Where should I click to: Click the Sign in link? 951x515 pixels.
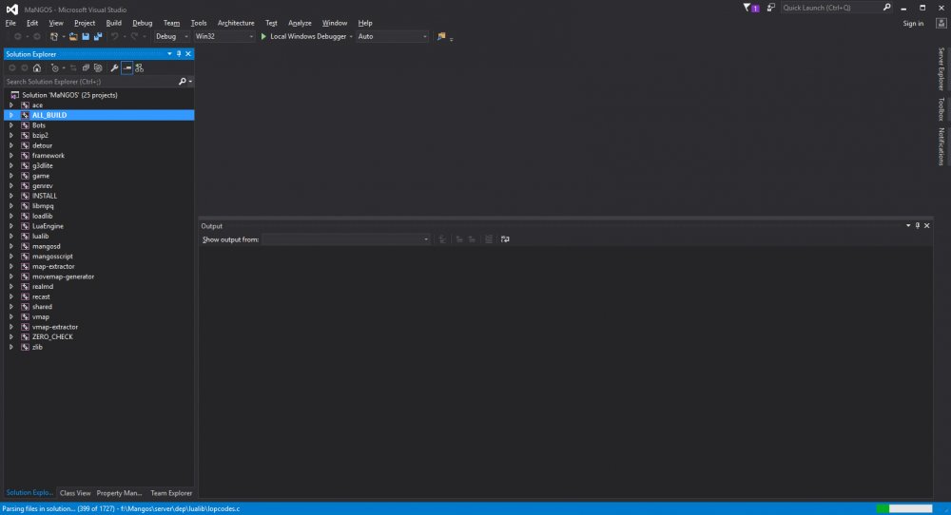click(913, 23)
